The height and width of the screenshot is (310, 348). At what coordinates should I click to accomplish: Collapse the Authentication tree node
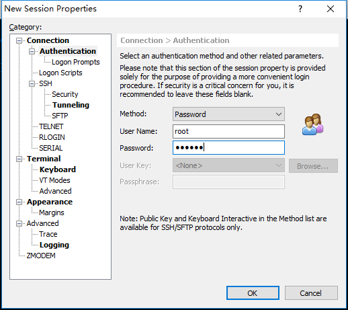coord(32,51)
